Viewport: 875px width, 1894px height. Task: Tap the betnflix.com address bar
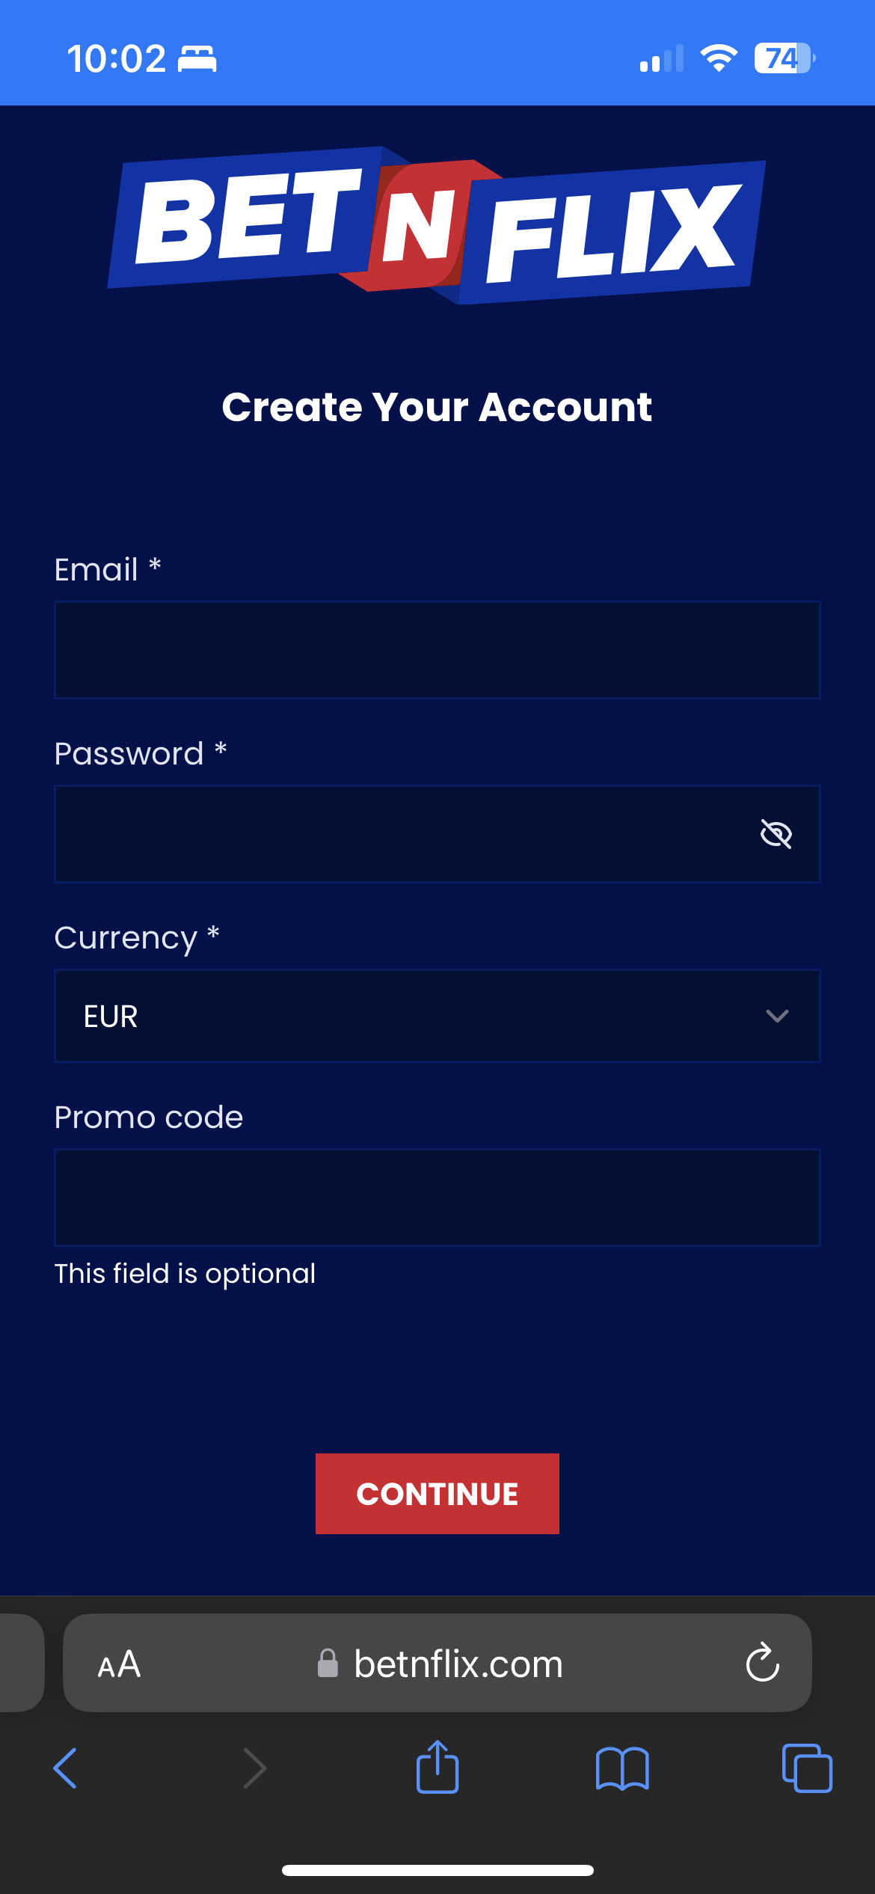coord(458,1664)
